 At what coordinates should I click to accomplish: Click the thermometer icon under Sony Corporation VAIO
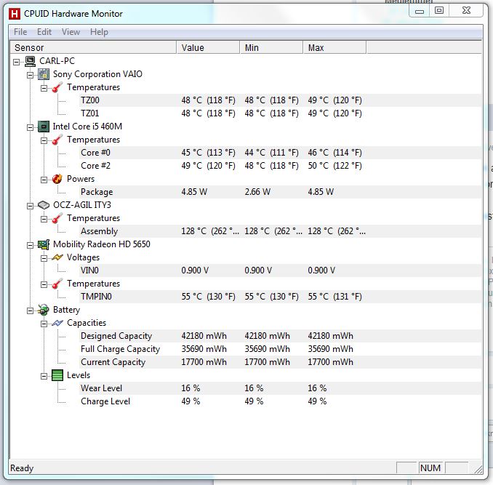57,87
